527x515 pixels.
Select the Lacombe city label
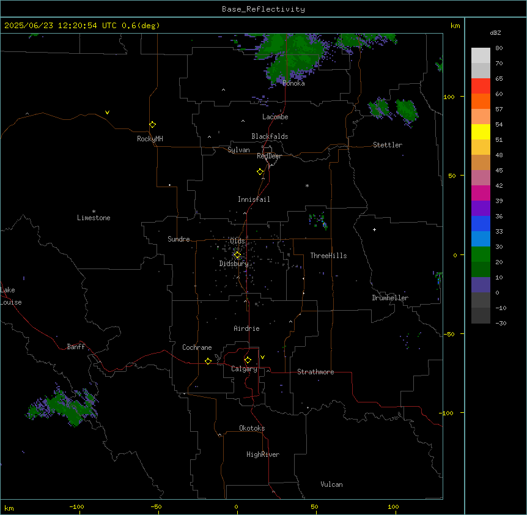(275, 117)
